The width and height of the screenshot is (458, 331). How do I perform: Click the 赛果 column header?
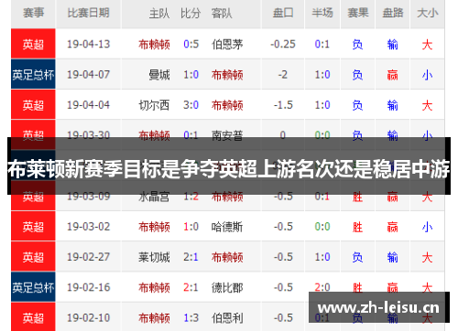pos(357,13)
